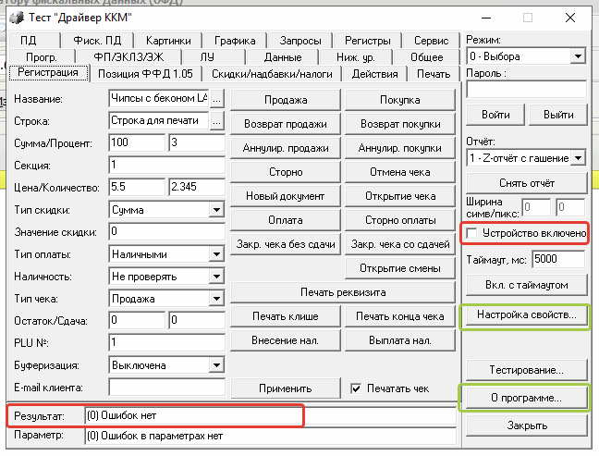599x456 pixels.
Task: Click the printer app icon in title bar
Action: coord(17,18)
